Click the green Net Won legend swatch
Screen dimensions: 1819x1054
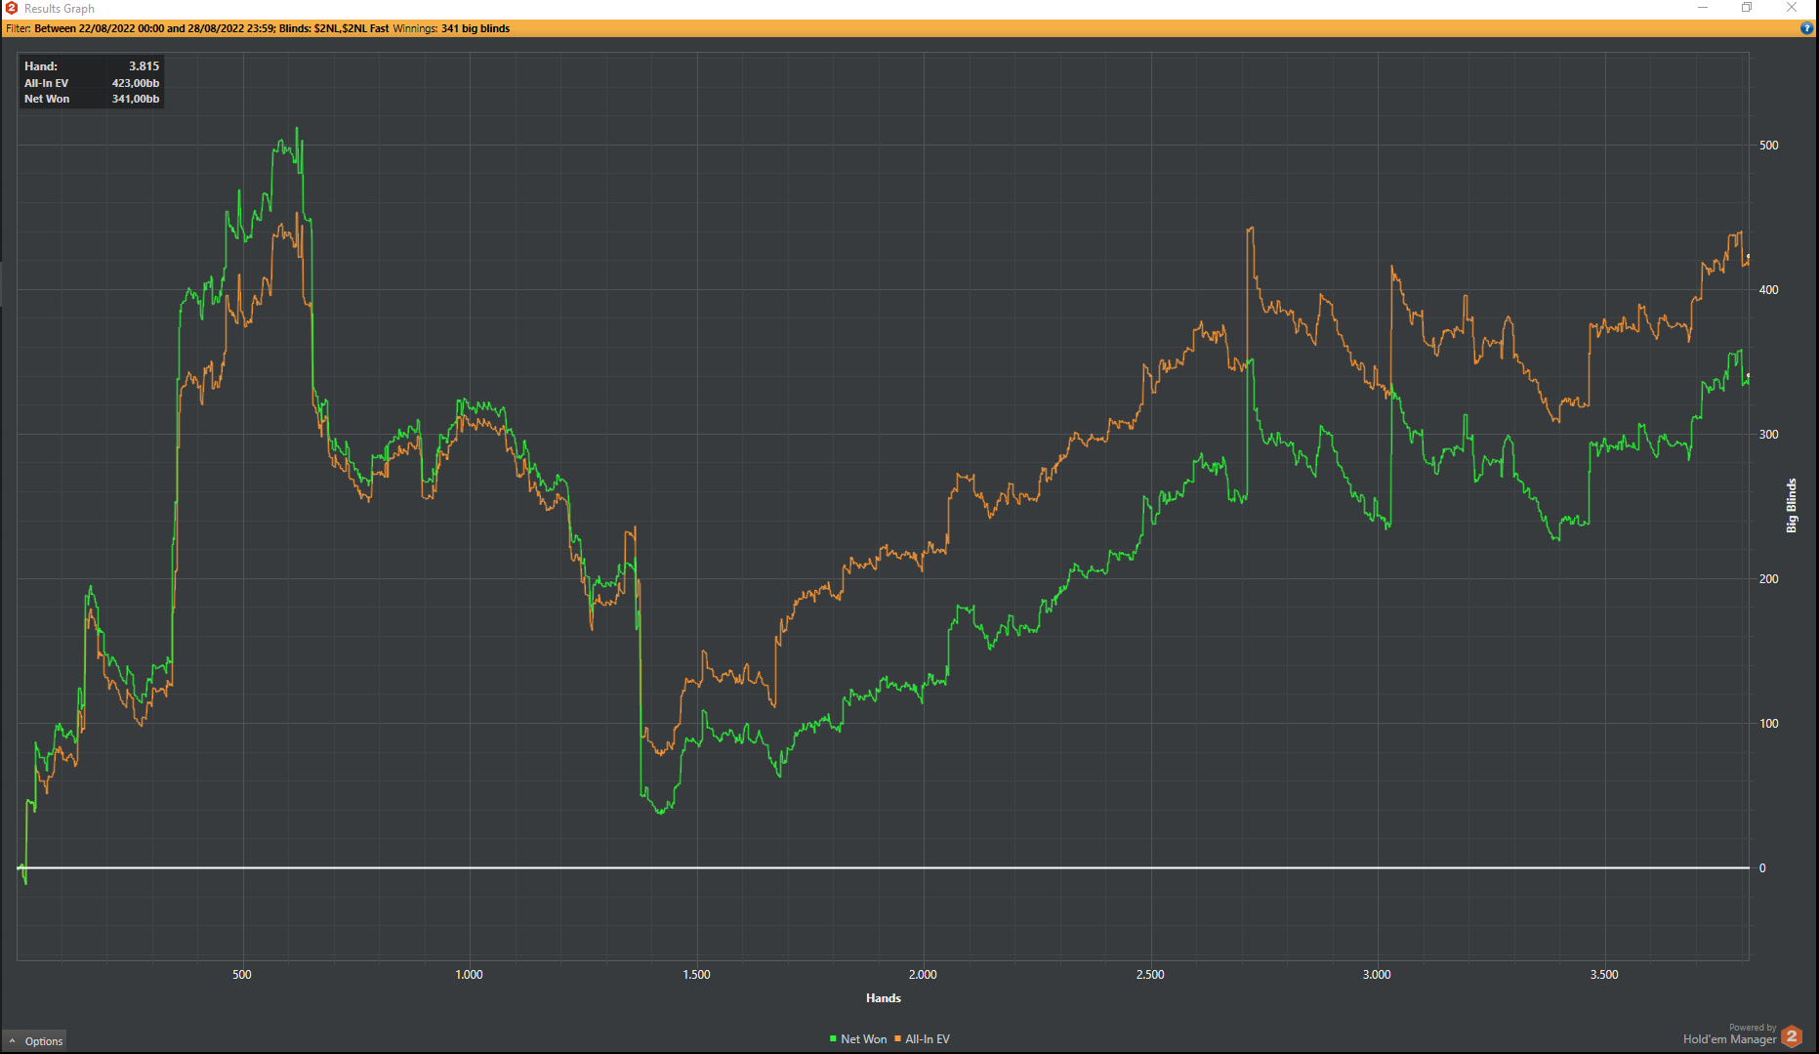(x=833, y=1039)
